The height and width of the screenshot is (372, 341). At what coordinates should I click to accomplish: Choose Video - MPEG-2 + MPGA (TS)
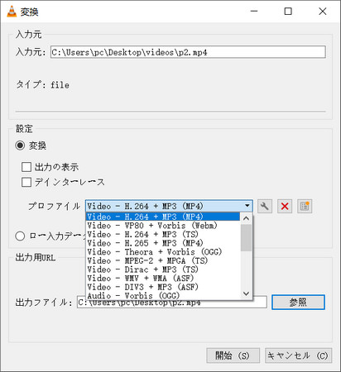(163, 260)
